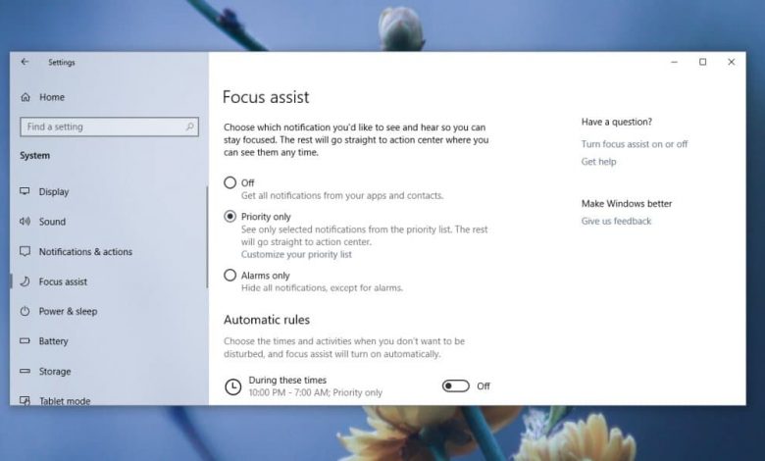Click 10:00 PM - 7:00 AM; Priority only text

(316, 392)
